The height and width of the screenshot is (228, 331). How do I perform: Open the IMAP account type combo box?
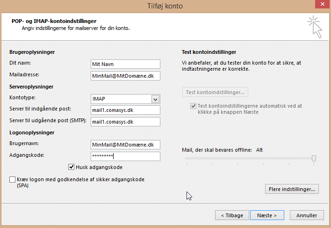click(125, 99)
